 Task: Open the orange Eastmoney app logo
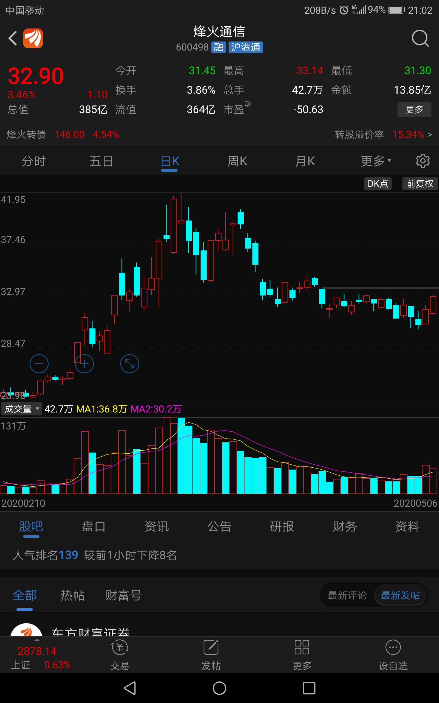[33, 38]
